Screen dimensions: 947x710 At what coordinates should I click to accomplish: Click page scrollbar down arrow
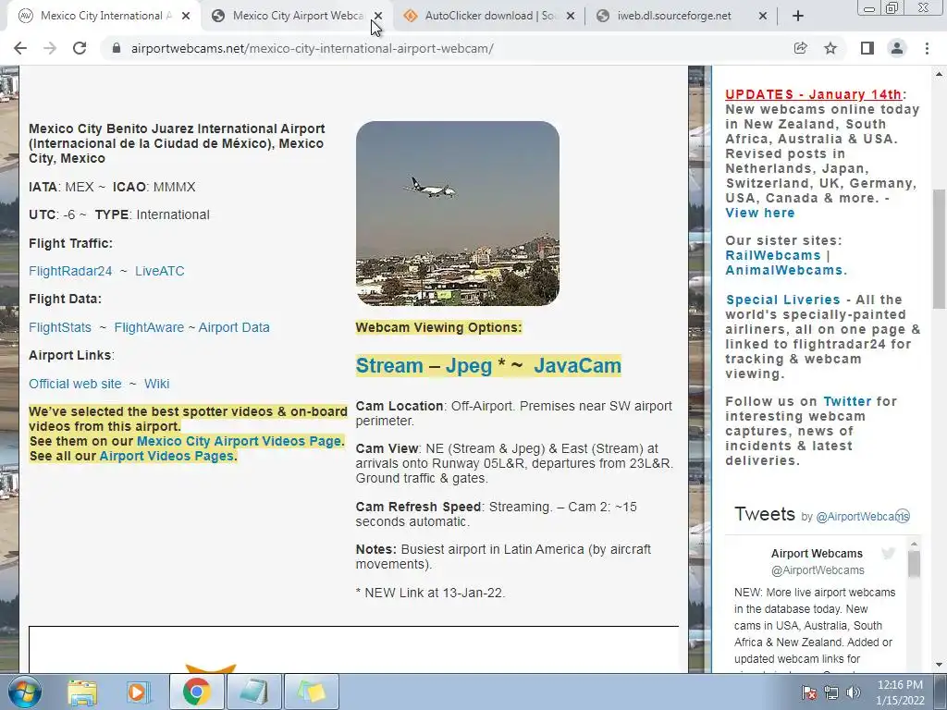(940, 665)
